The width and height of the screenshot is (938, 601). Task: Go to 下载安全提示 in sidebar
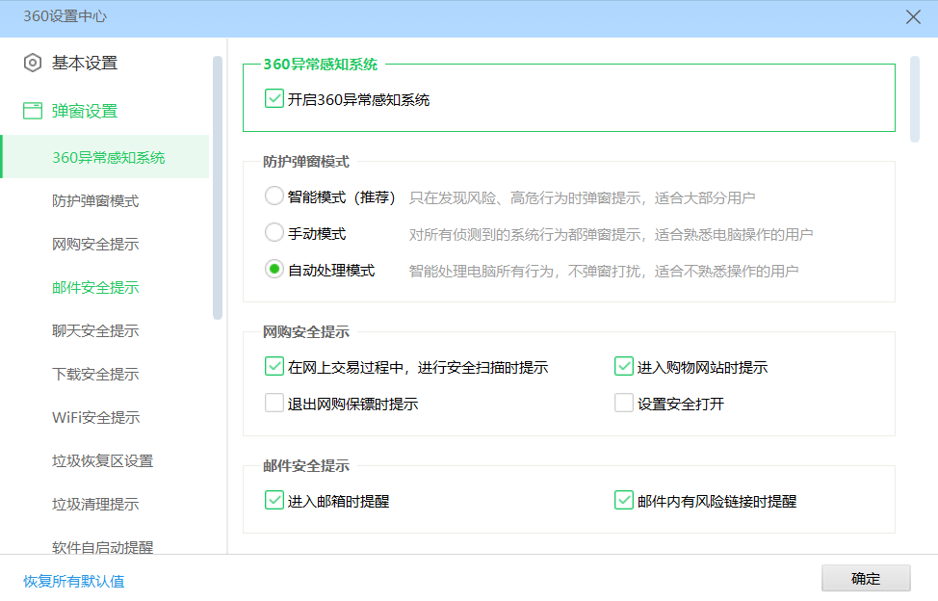point(95,375)
